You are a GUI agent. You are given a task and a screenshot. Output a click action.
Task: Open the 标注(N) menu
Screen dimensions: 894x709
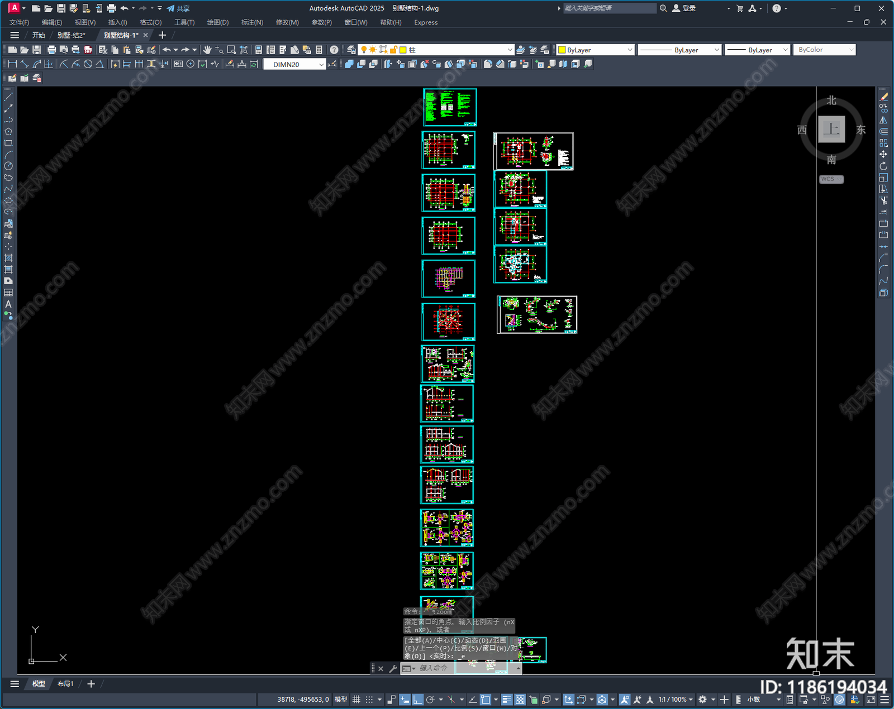pos(252,22)
